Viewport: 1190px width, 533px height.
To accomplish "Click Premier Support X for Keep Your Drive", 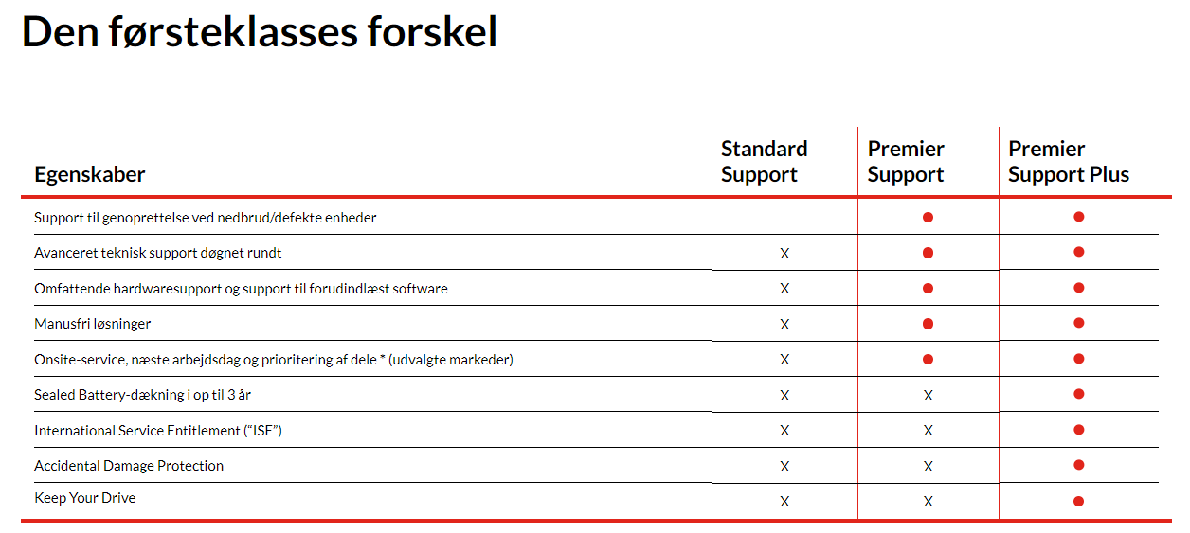I will tap(928, 502).
